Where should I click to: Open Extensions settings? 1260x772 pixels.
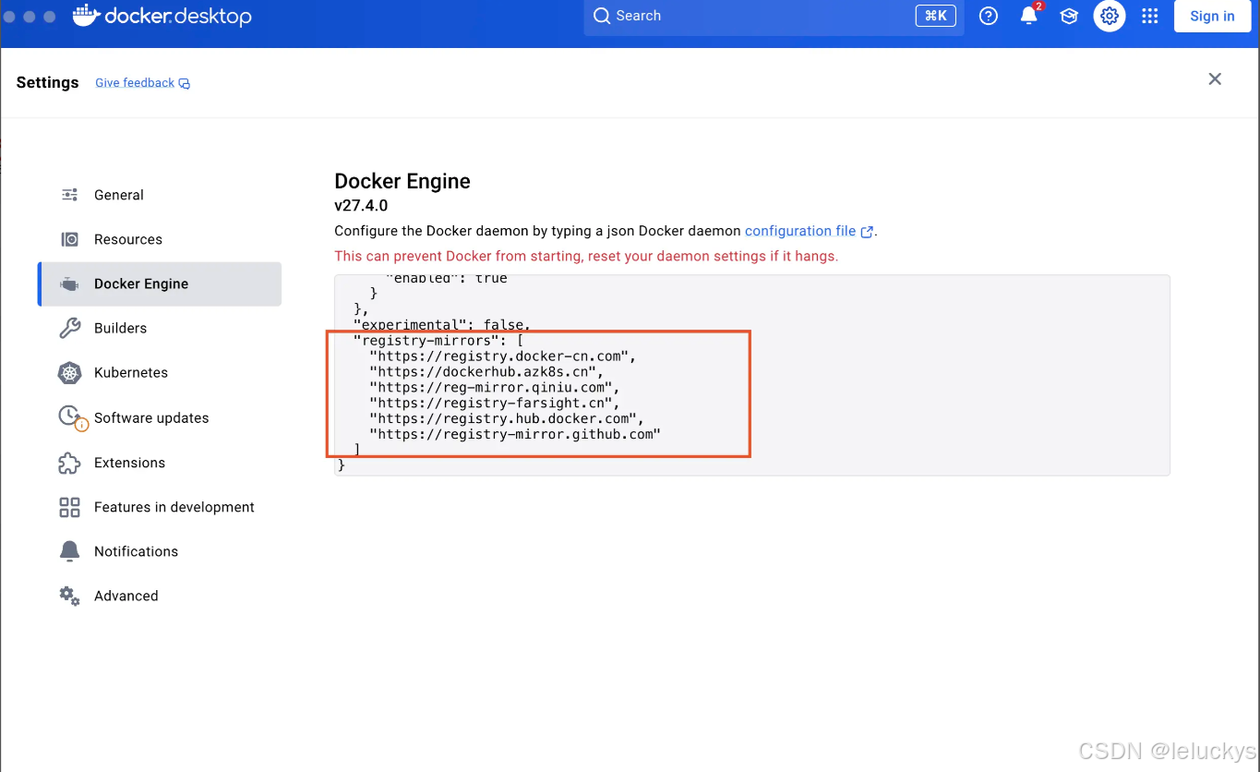[160, 463]
